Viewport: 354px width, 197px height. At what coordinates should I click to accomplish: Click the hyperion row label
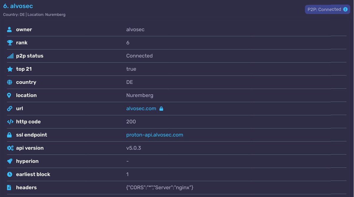pos(27,161)
